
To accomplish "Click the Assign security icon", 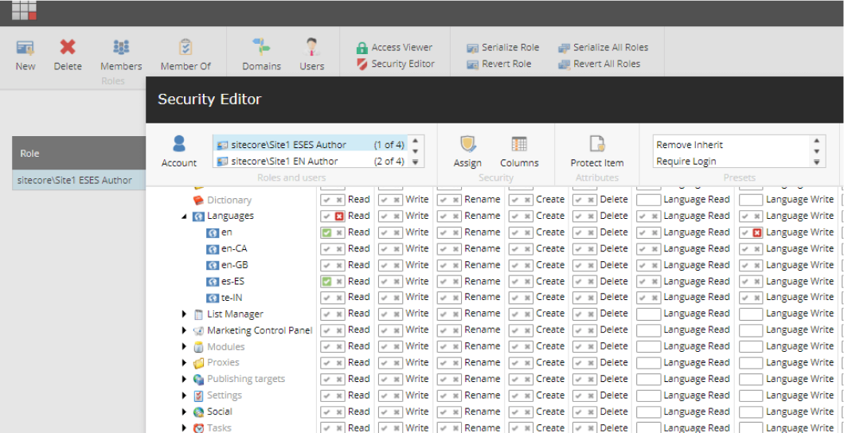I will (x=467, y=145).
